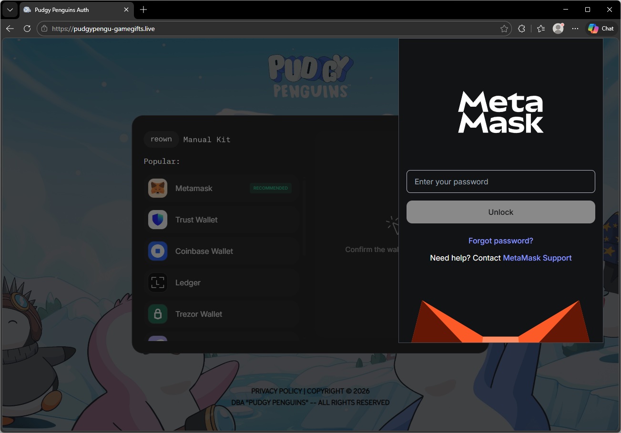This screenshot has width=621, height=433.
Task: Click the browser profile avatar icon
Action: coord(558,29)
